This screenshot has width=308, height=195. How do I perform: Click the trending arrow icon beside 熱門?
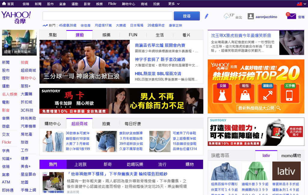pos(45,25)
